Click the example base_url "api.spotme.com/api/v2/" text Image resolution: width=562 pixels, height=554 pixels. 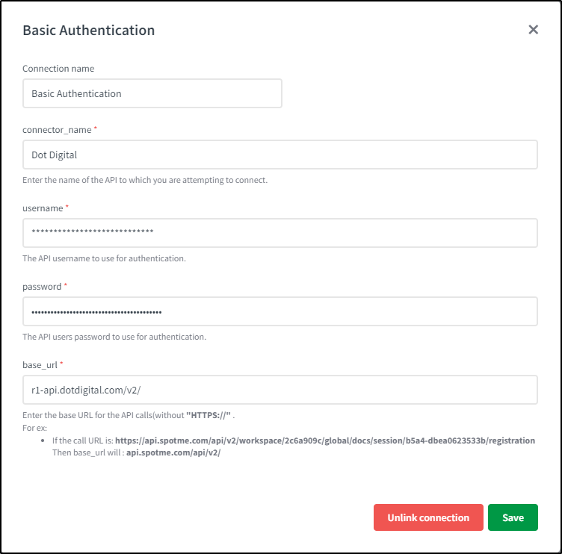tap(173, 452)
